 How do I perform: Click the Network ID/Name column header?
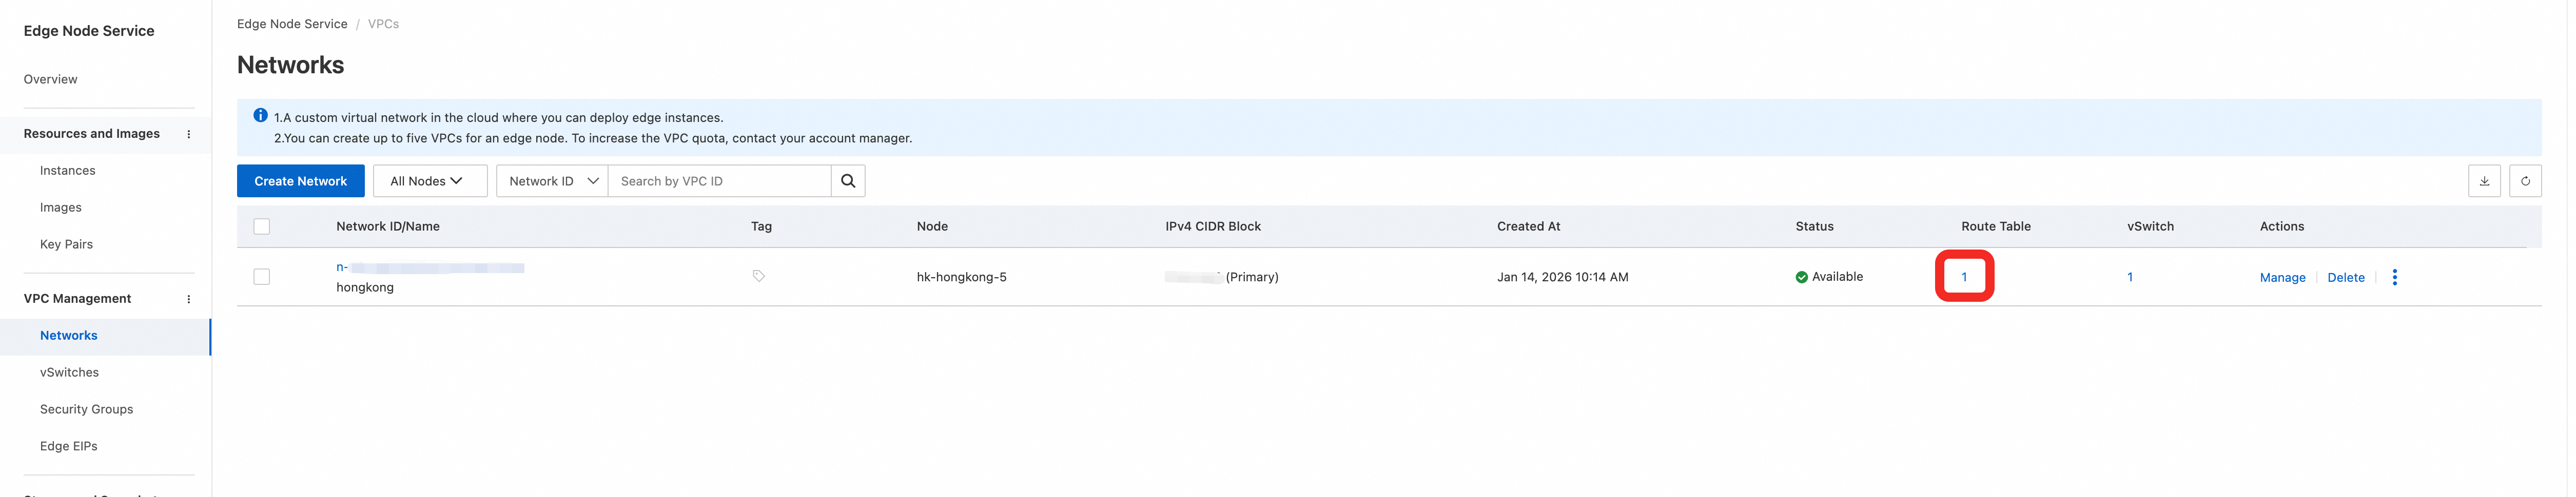click(x=388, y=226)
